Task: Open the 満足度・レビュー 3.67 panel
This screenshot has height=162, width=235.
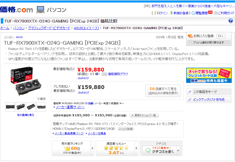Action: [x=115, y=148]
